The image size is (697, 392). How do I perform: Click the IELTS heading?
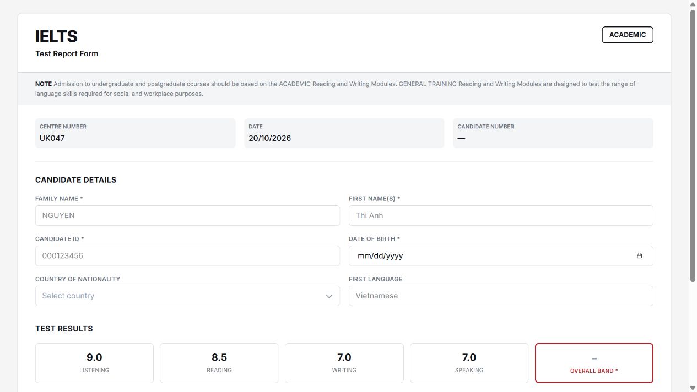[56, 36]
